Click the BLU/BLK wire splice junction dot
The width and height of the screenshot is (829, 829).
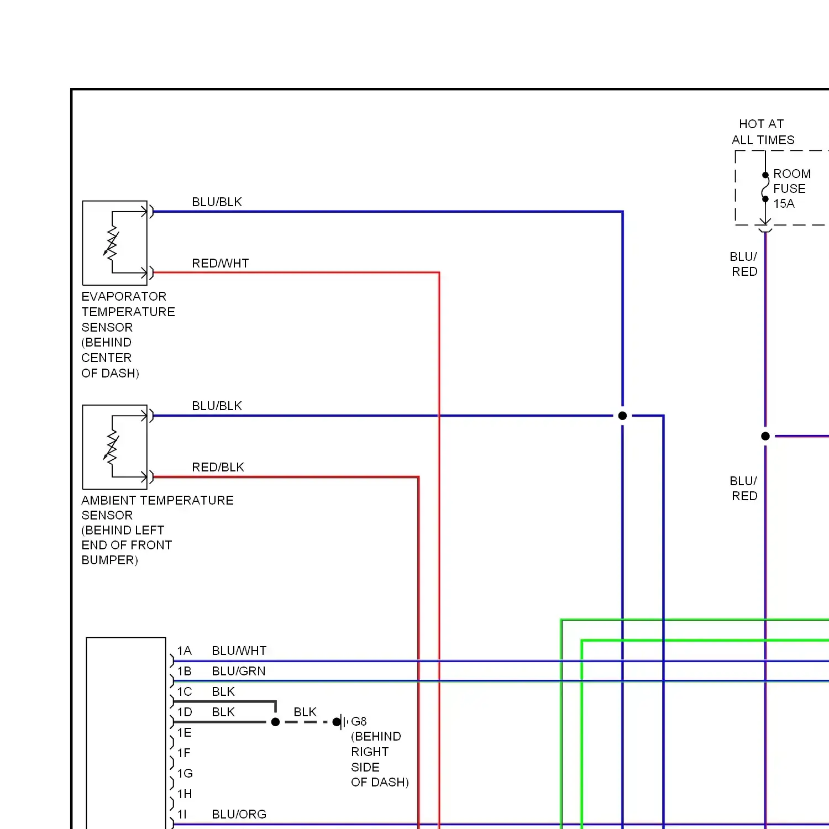point(622,416)
